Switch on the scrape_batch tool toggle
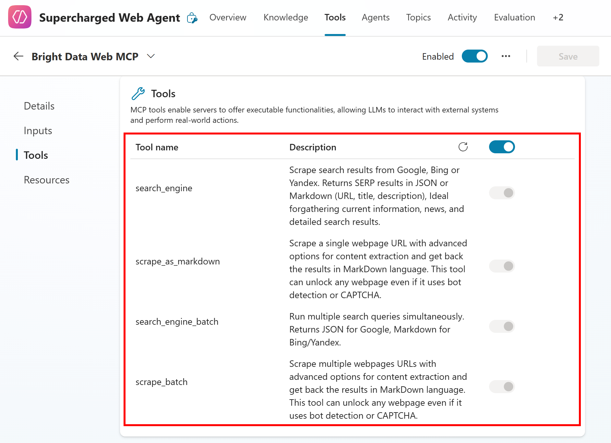 click(502, 387)
